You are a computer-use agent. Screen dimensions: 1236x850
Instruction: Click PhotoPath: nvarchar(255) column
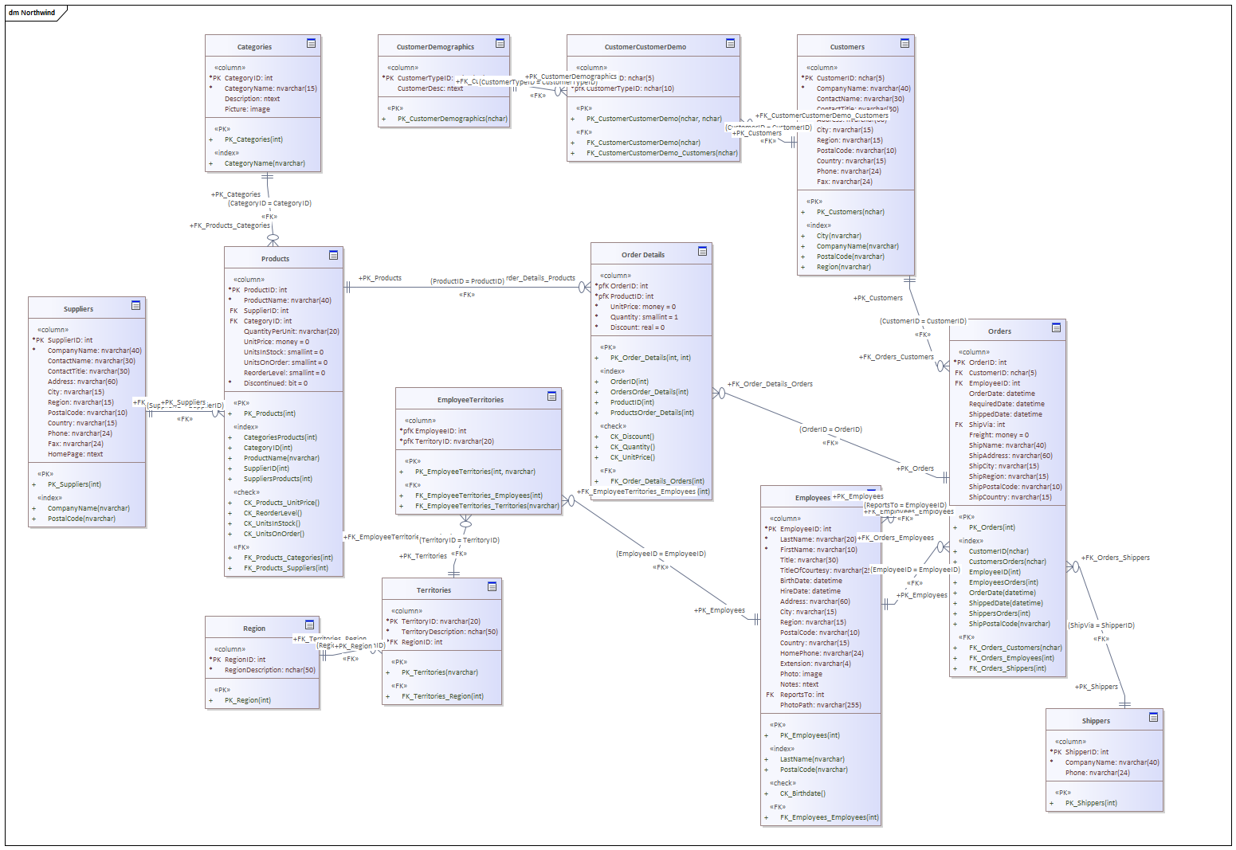(820, 705)
